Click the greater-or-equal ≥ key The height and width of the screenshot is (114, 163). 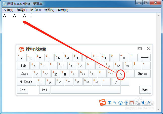pos(68,58)
